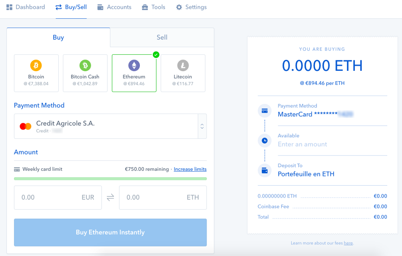Click the green checkmark on Ethereum card
Viewport: 402px width, 256px height.
click(156, 55)
